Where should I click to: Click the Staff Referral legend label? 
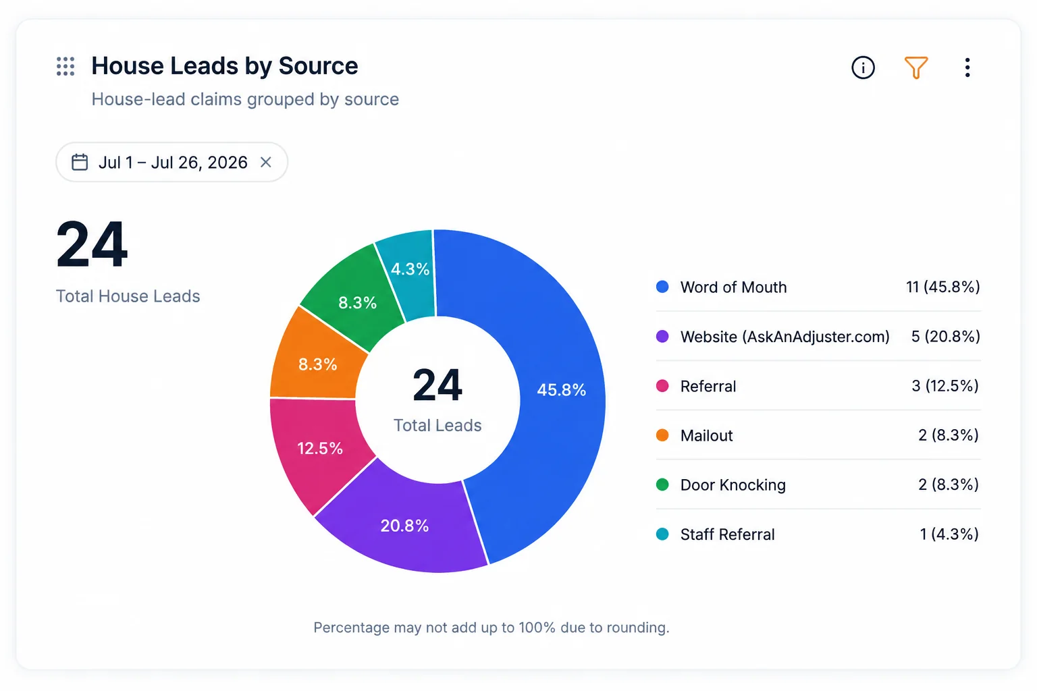coord(727,534)
